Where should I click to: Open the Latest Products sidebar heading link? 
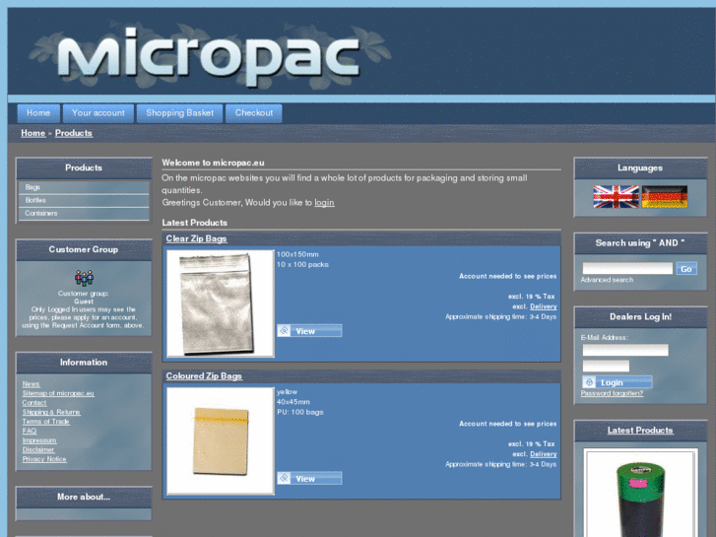(640, 431)
